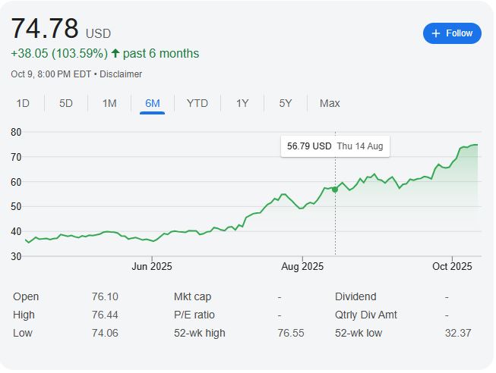The height and width of the screenshot is (373, 496).
Task: Click the plus icon in Follow button
Action: [435, 33]
